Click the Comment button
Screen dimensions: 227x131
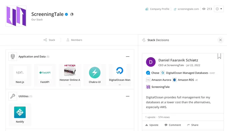tap(173, 125)
